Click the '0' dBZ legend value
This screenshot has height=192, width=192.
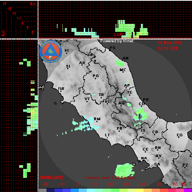[78, 184]
